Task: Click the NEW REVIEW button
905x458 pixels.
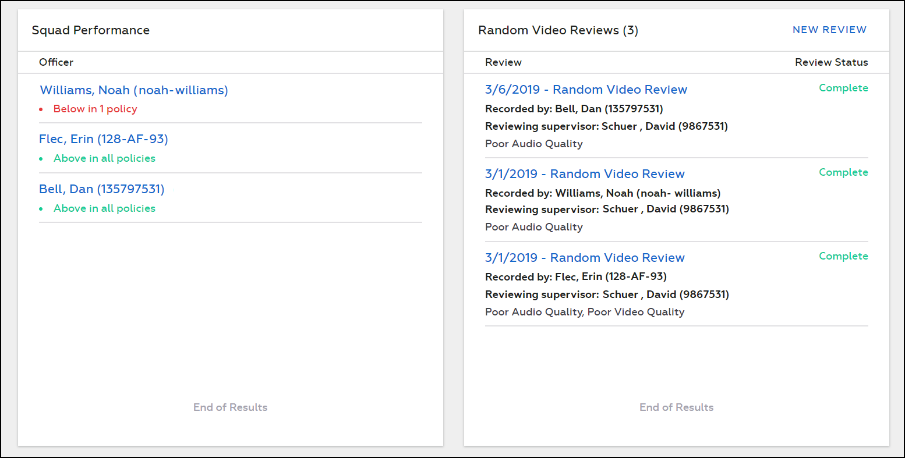Action: click(x=829, y=30)
